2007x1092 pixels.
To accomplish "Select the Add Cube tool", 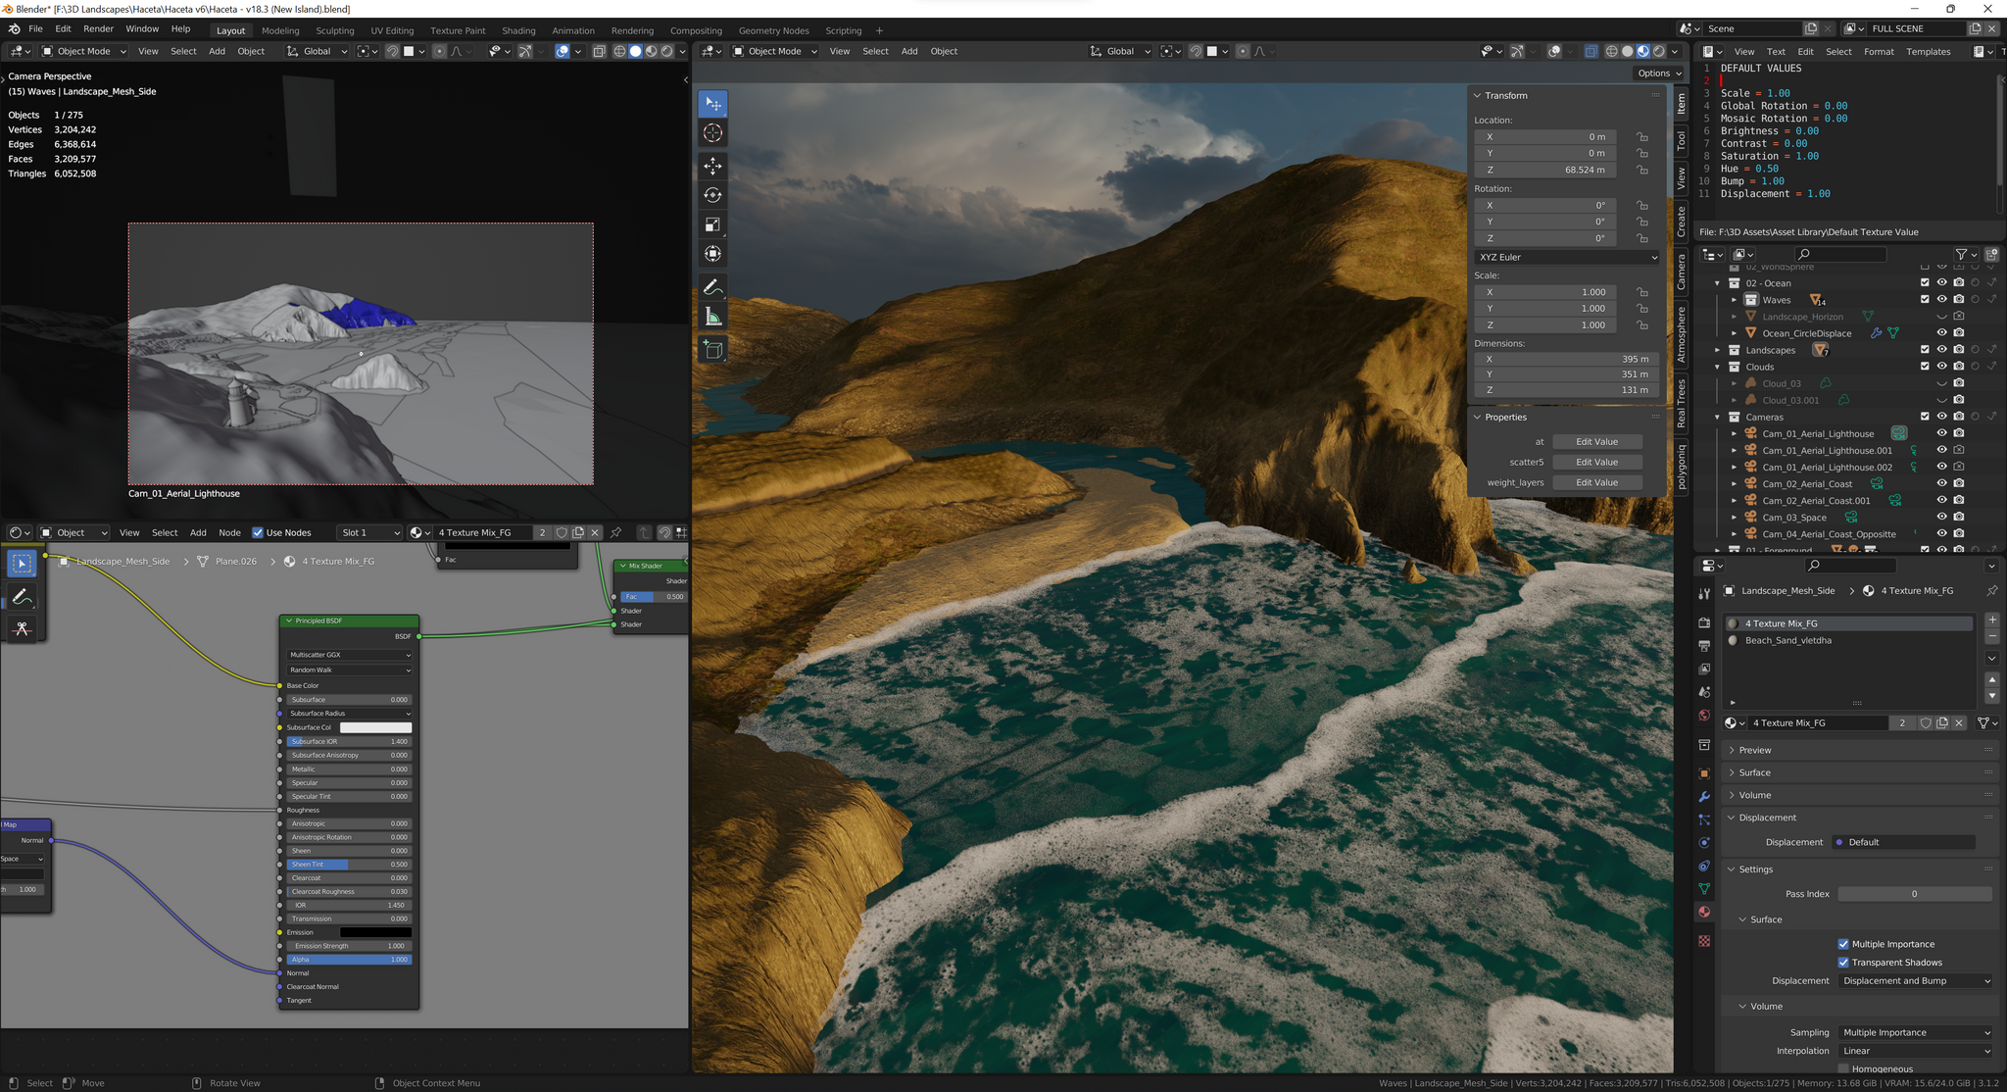I will coord(712,350).
